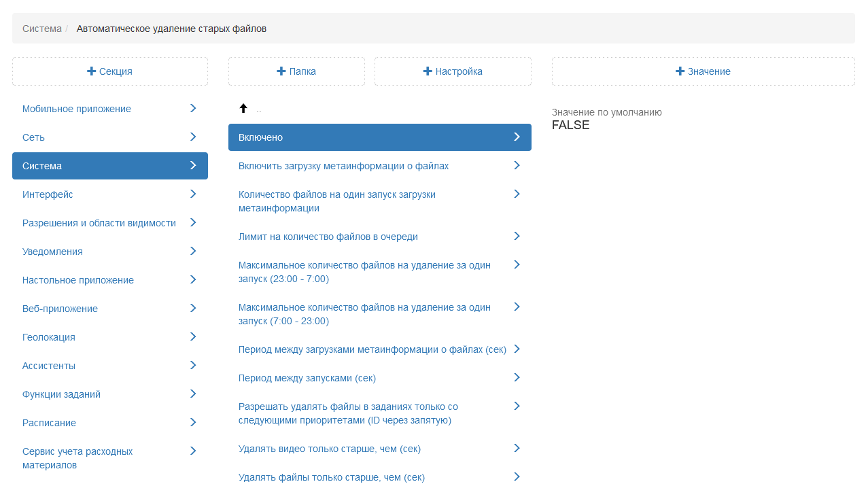Select Мобильное приложение section
868x501 pixels.
point(77,109)
